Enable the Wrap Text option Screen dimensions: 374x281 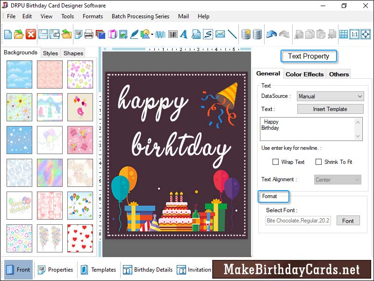pos(276,162)
